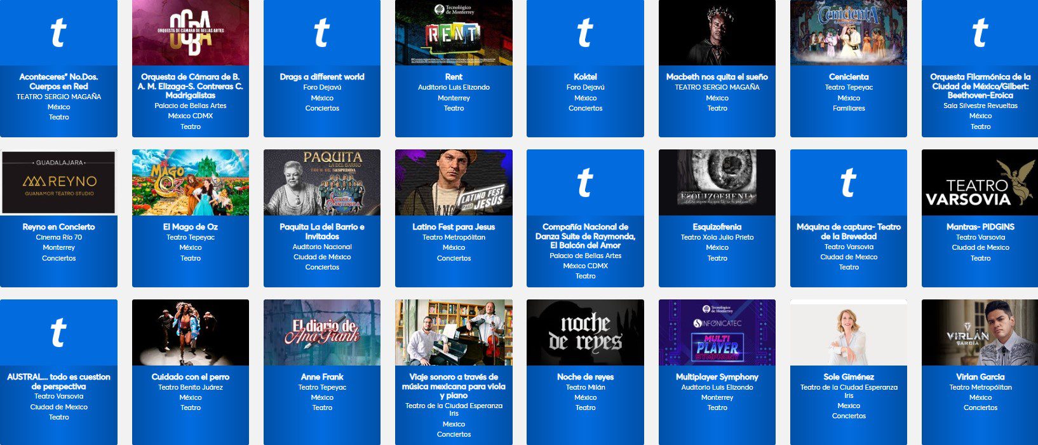
Task: Open the Cuidado con el perro photo
Action: tap(191, 332)
